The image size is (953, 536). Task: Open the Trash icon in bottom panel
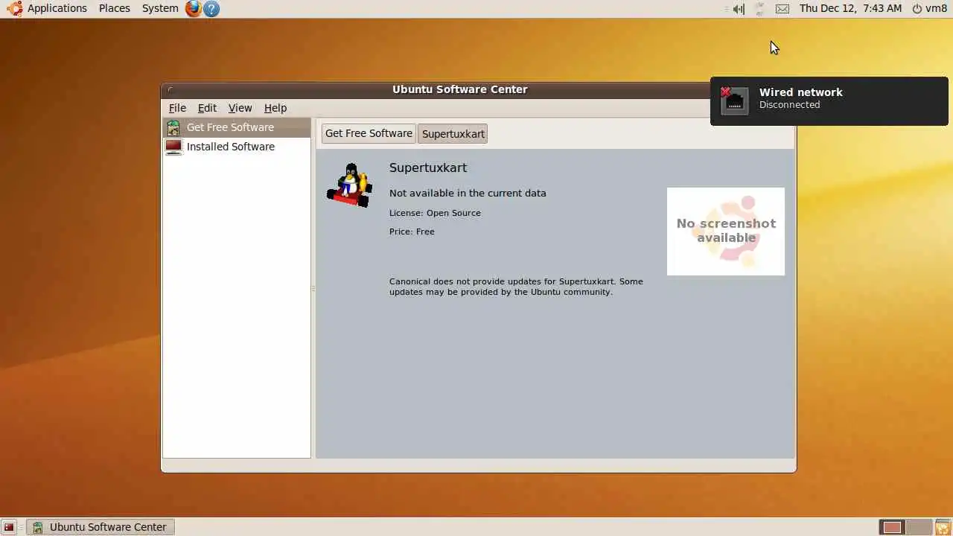coord(943,527)
